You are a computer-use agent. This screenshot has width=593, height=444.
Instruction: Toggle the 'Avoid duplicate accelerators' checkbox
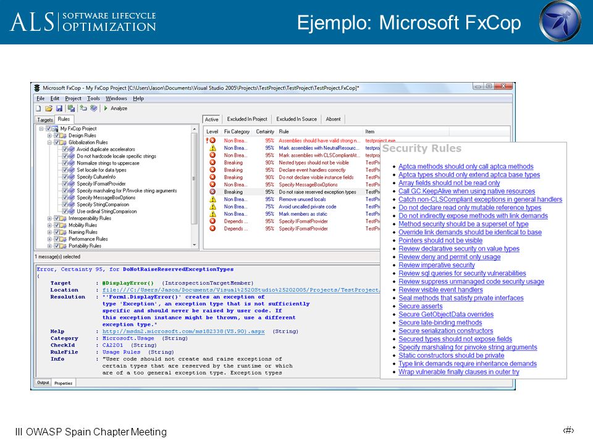click(x=65, y=149)
